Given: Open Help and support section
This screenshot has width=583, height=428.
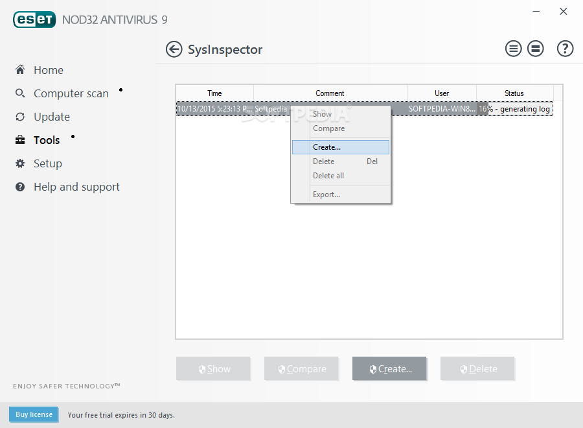Looking at the screenshot, I should pyautogui.click(x=76, y=187).
